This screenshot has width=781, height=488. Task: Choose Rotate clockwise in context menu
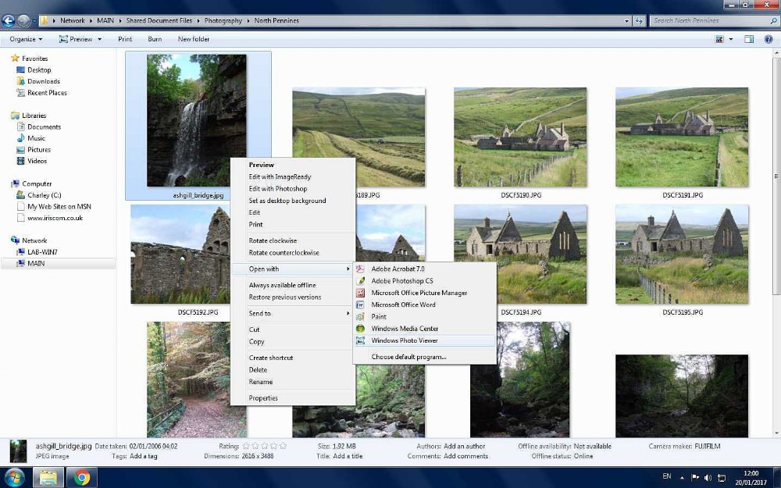click(x=273, y=240)
